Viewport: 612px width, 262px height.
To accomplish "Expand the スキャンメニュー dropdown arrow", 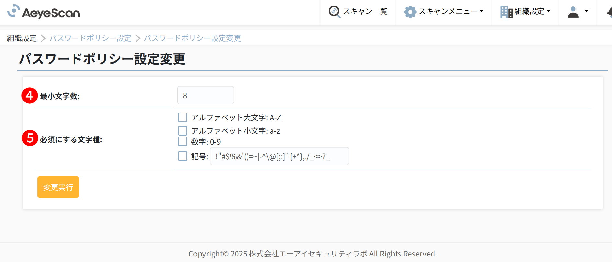I will coord(482,11).
